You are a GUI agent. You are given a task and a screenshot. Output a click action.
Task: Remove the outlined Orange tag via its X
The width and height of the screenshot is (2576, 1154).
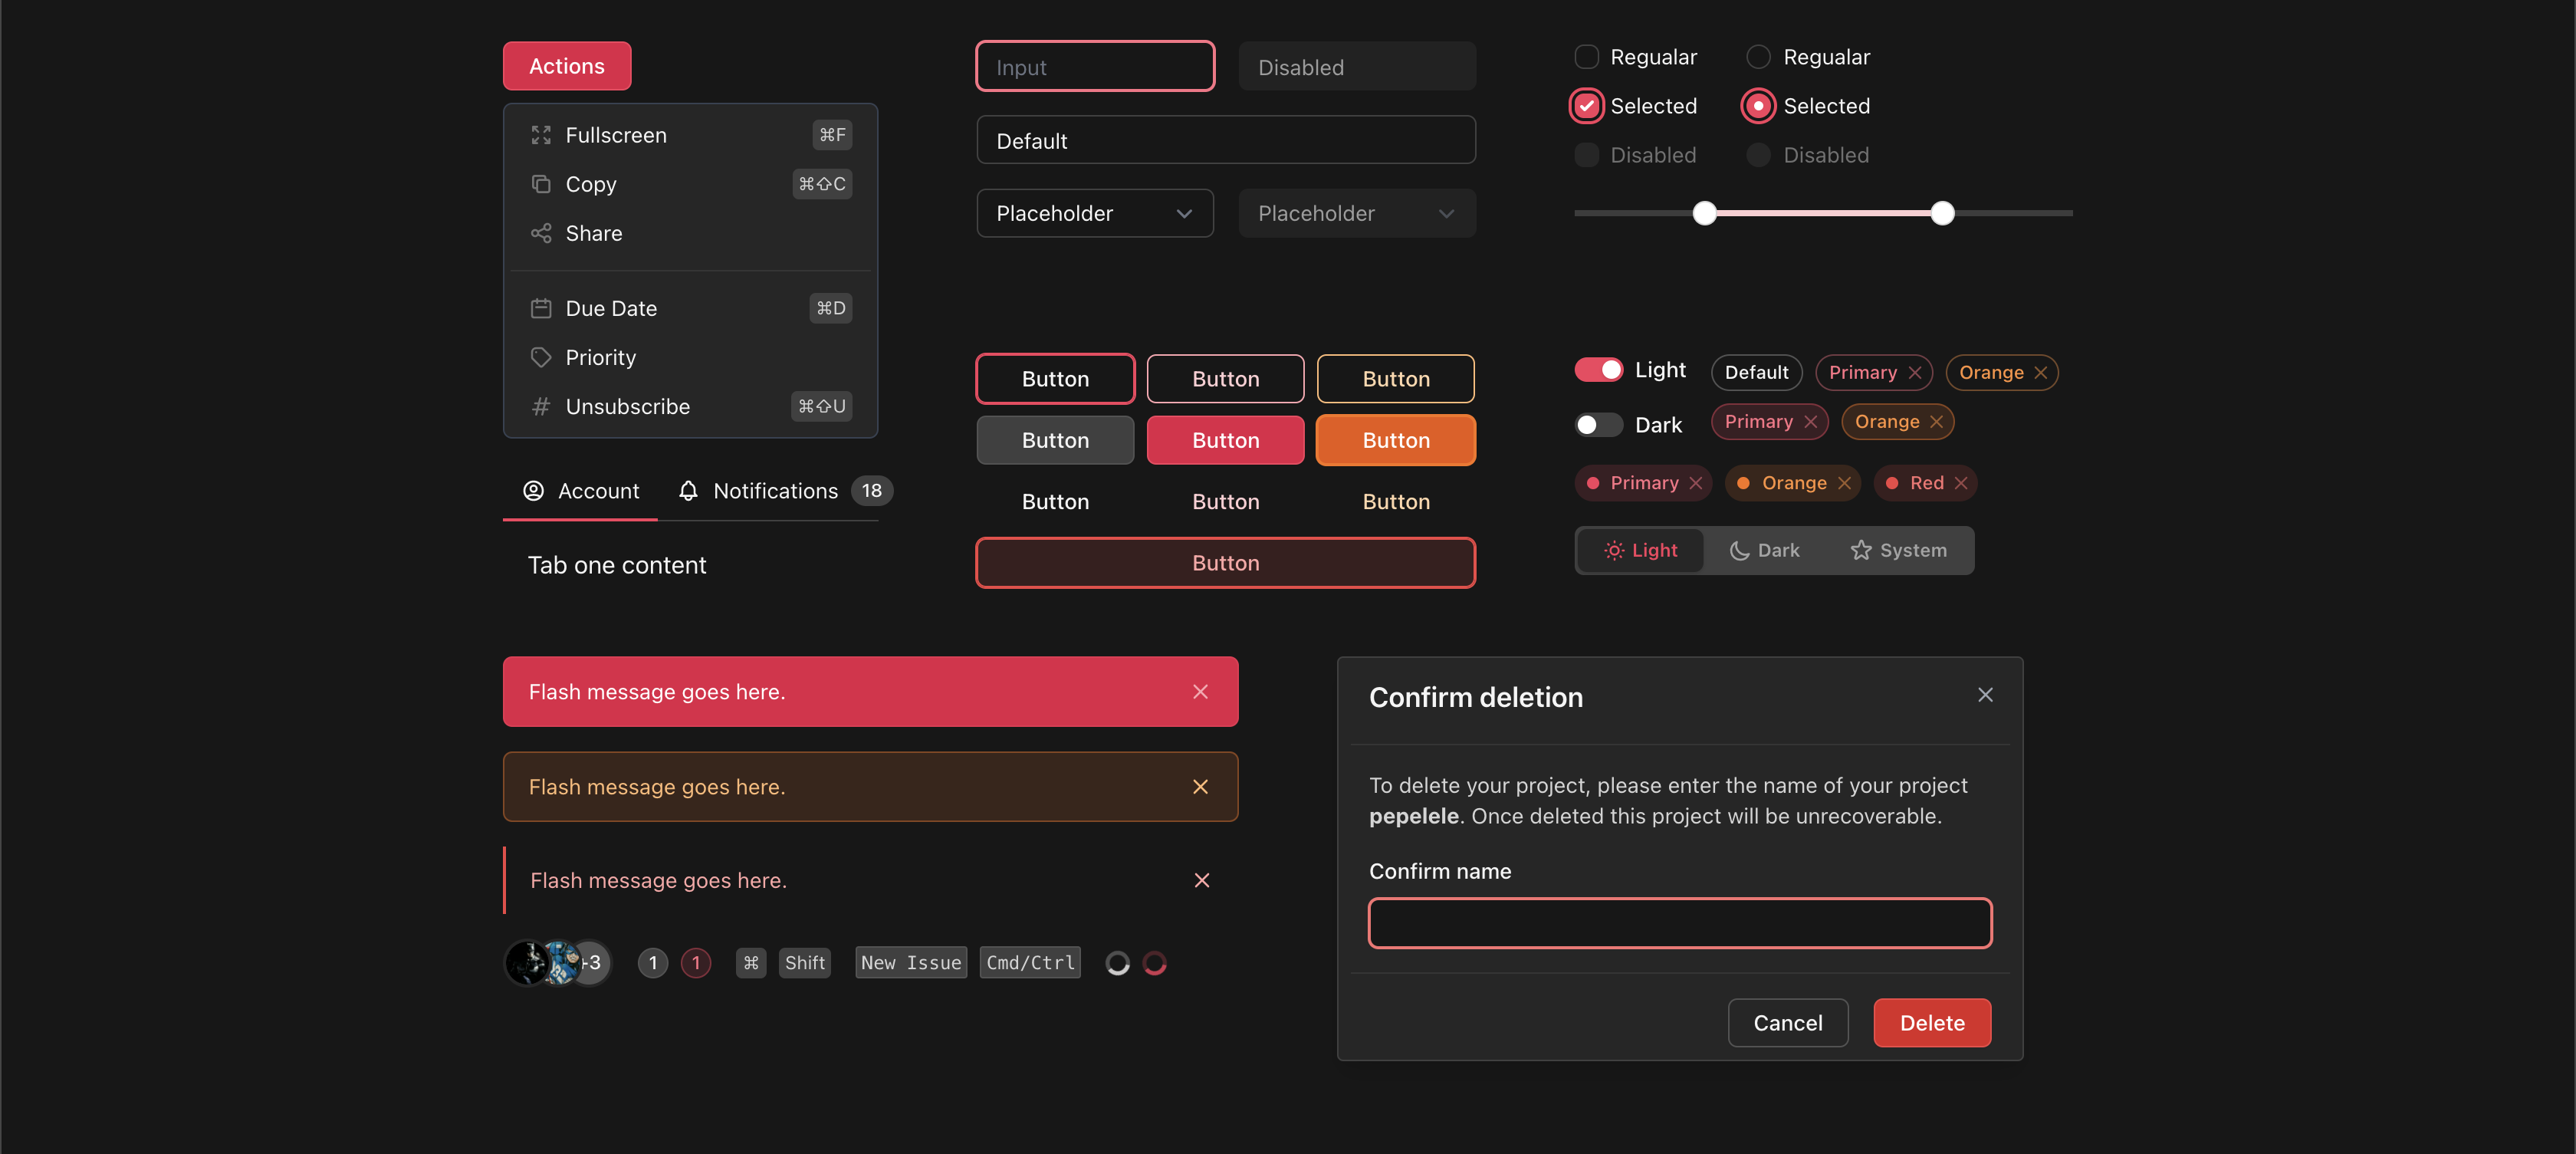coord(2040,373)
